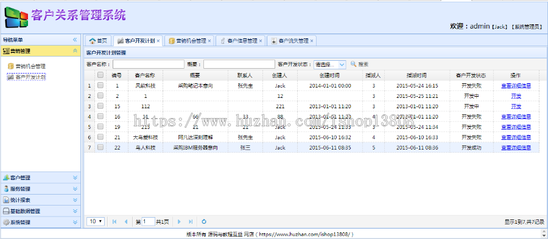The width and height of the screenshot is (548, 239).
Task: Click the 服务管理 person icon
Action: coord(6,189)
